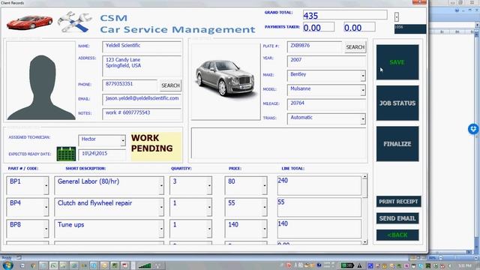Image resolution: width=480 pixels, height=270 pixels.
Task: Click the dark box below the minus button
Action: (410, 29)
